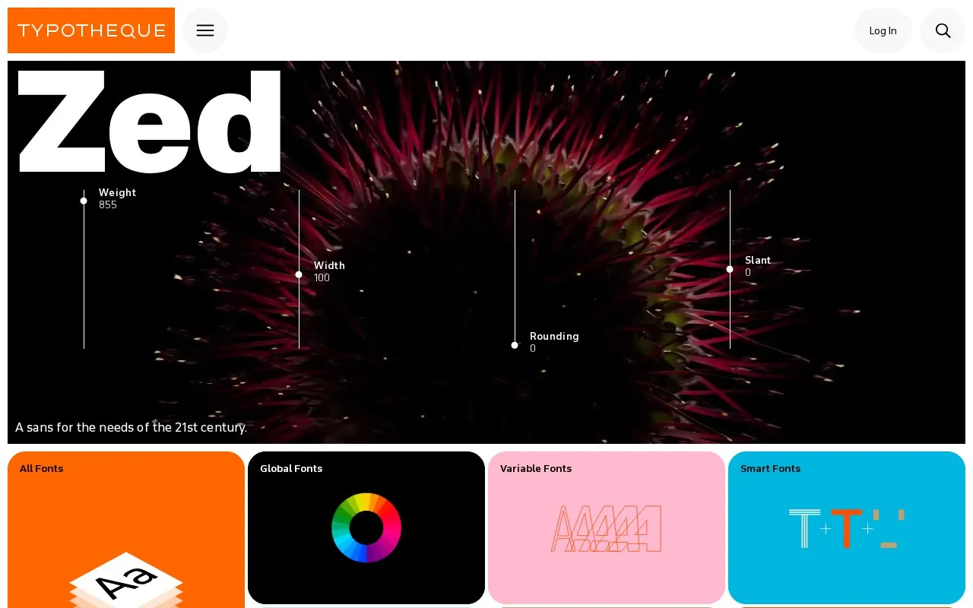
Task: Open the All Fonts card
Action: 126,530
